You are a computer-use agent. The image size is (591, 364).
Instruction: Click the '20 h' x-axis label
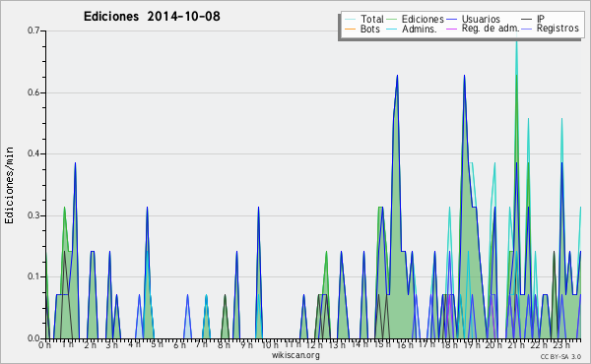[493, 344]
